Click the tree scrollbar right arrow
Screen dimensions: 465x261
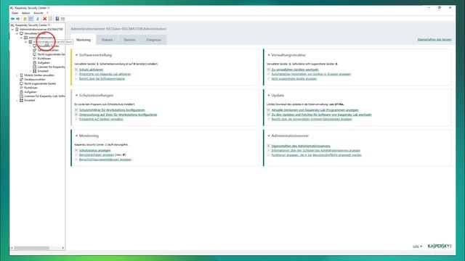tap(63, 248)
